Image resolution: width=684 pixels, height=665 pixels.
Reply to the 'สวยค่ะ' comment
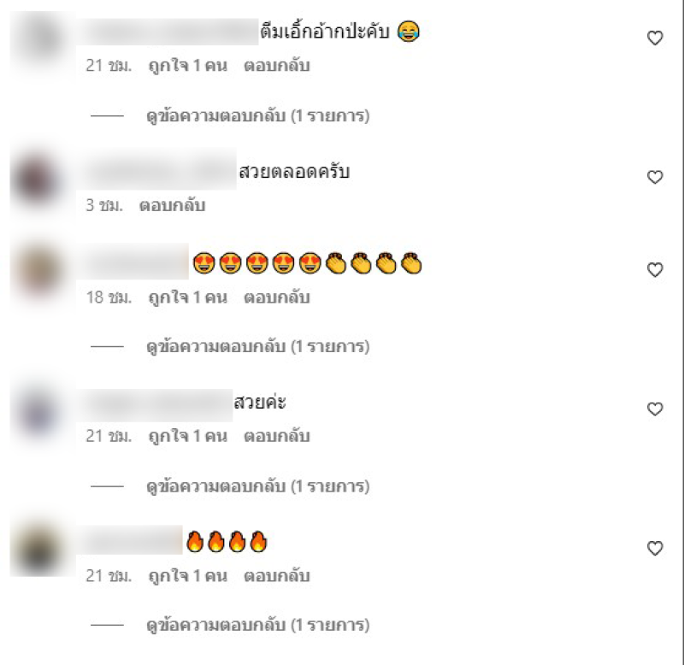click(x=276, y=437)
